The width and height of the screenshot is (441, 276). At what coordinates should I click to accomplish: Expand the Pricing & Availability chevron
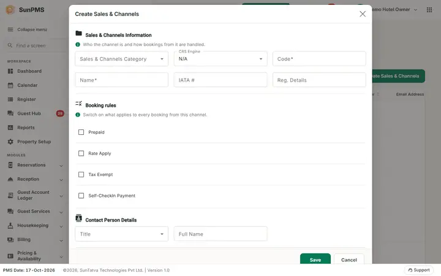point(61,256)
